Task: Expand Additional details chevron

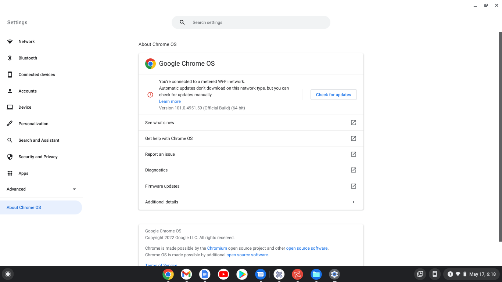Action: (x=354, y=202)
